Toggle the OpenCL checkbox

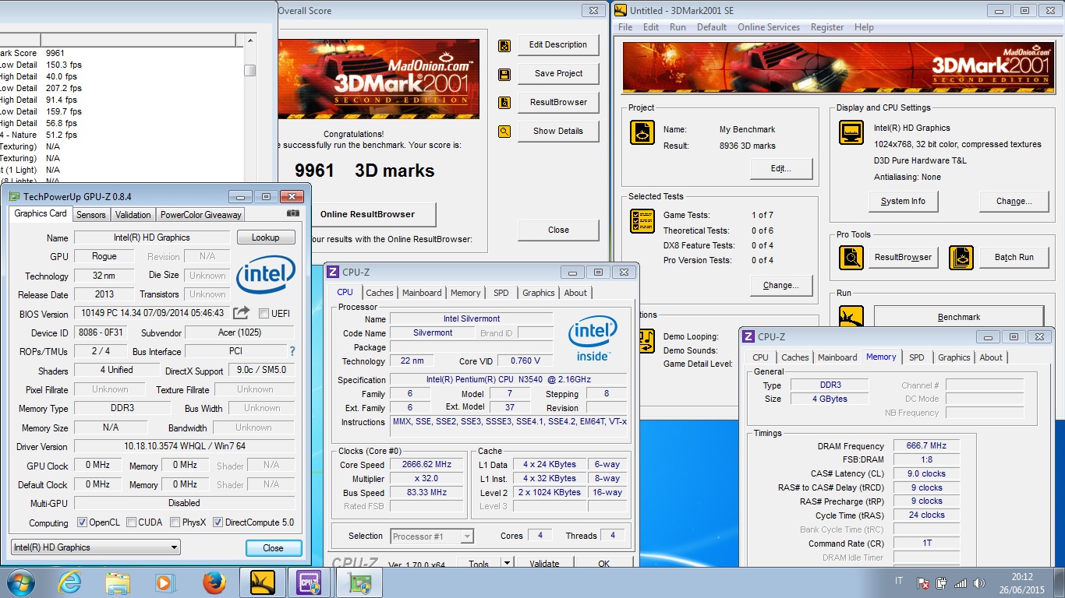pos(83,522)
